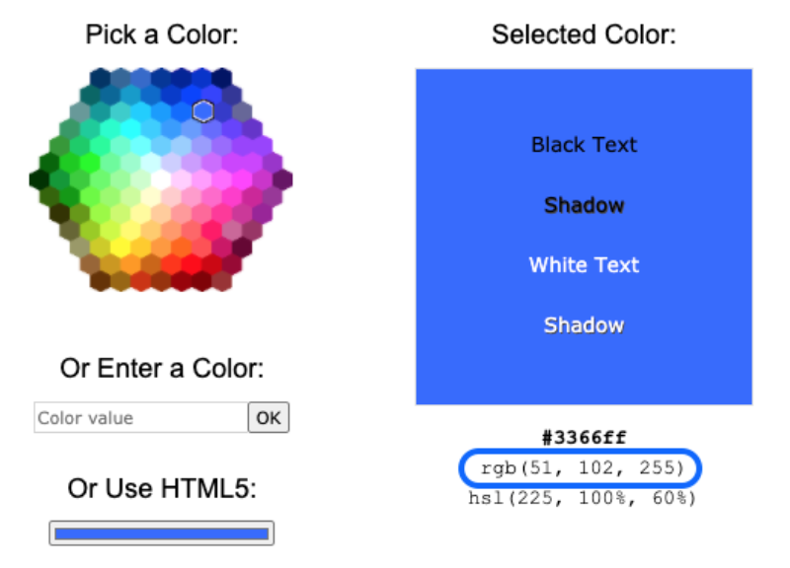Choose the dark green leftmost hexagon
Screen dimensions: 790x568
click(x=39, y=179)
